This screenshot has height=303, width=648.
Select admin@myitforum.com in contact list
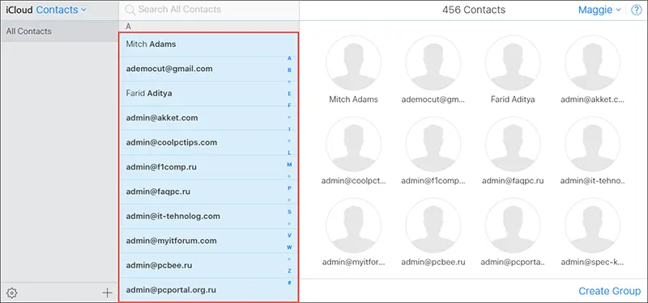coord(208,241)
